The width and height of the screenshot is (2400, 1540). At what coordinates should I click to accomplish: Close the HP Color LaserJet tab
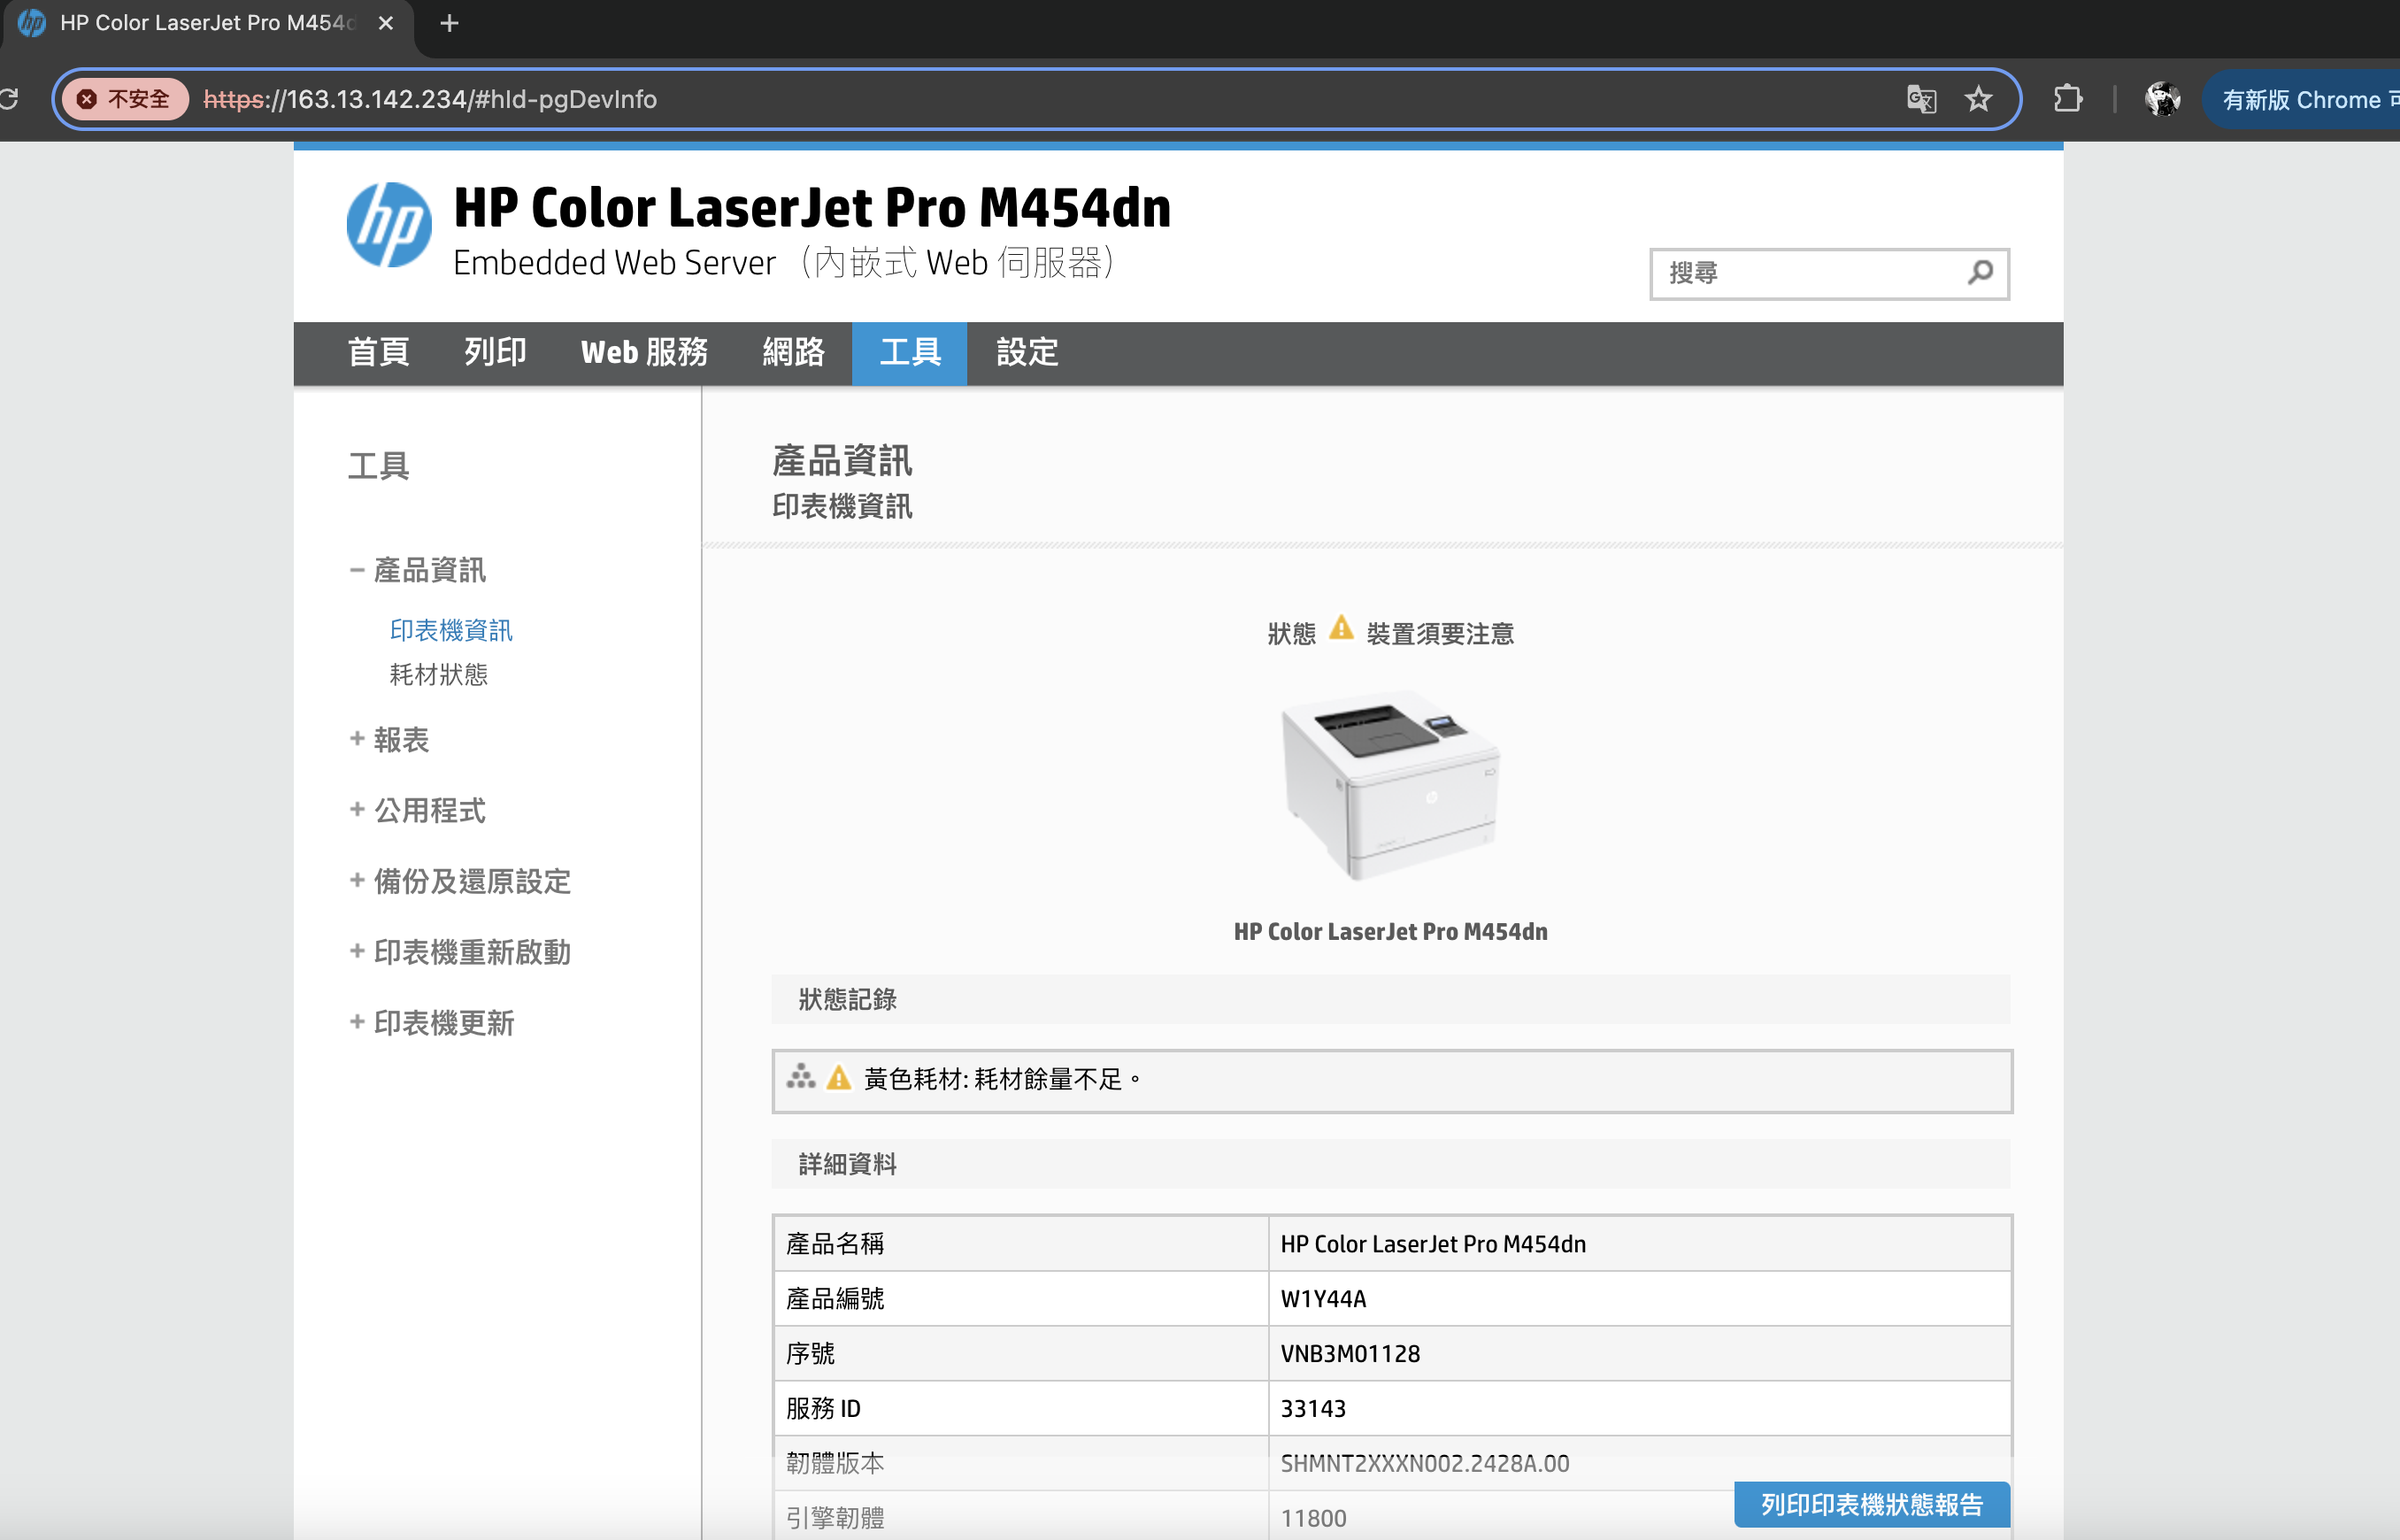[x=386, y=23]
